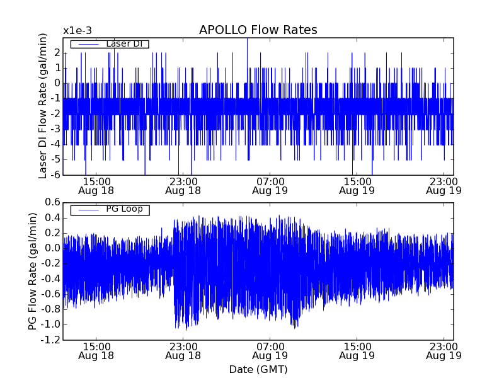Click the x1e-3 scale multiplier label

tap(77, 31)
